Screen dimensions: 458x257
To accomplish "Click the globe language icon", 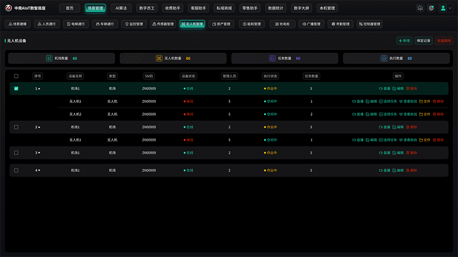I will pos(431,8).
